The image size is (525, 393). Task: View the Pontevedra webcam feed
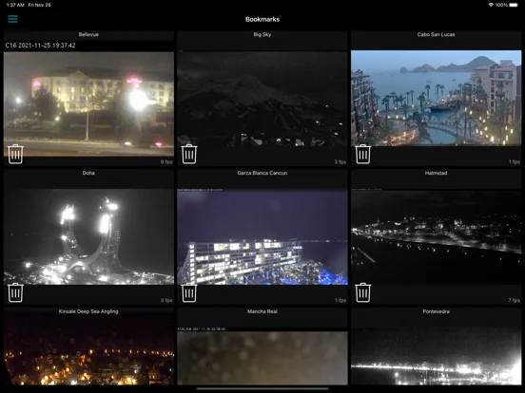[x=436, y=356]
